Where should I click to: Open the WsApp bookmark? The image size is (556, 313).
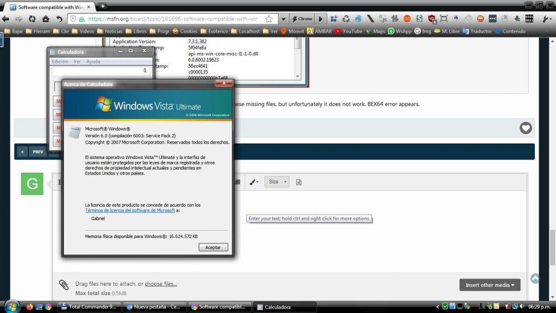400,31
